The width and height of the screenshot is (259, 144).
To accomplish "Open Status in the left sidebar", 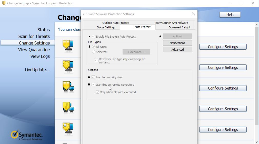I will pos(44,30).
